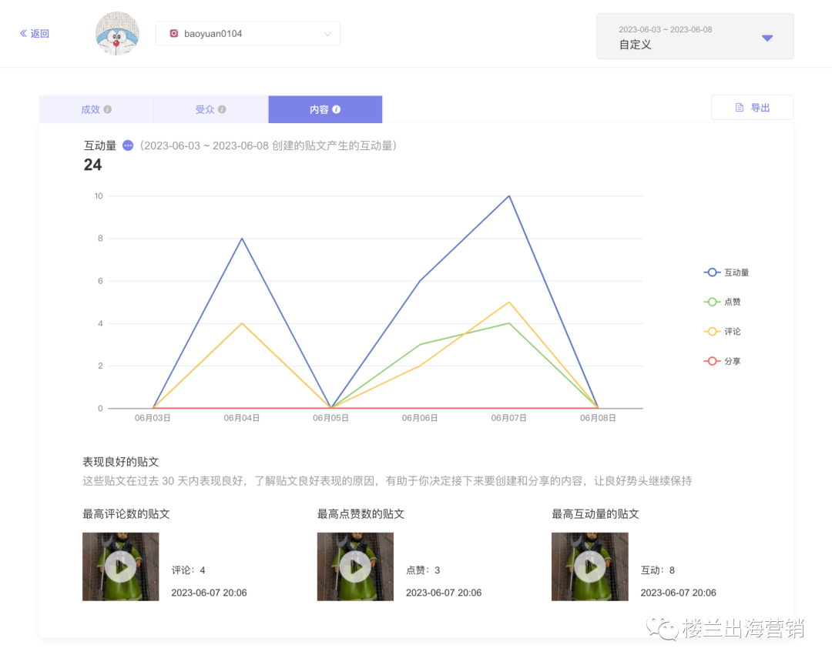This screenshot has height=665, width=832.
Task: Toggle the 分享 legend series
Action: tap(722, 361)
